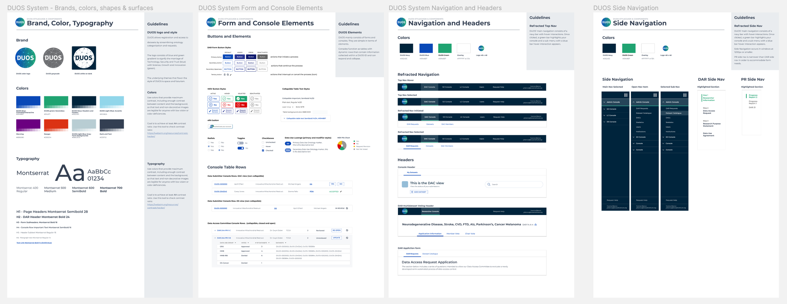The width and height of the screenshot is (787, 304).
Task: Click the three-bar menu icon in Open Nav Item
Action: (x=655, y=95)
